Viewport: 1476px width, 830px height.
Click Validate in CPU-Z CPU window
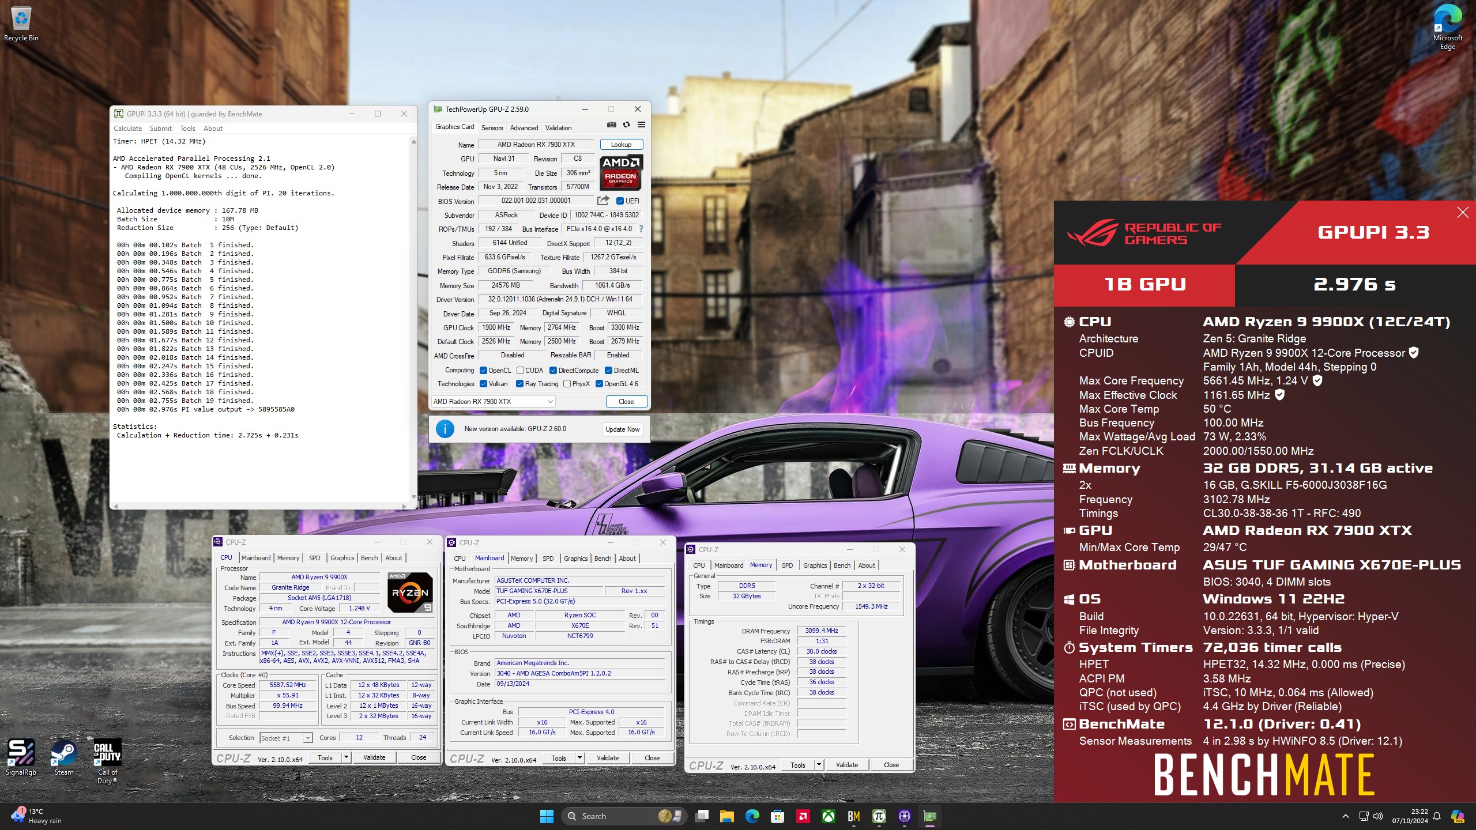374,757
